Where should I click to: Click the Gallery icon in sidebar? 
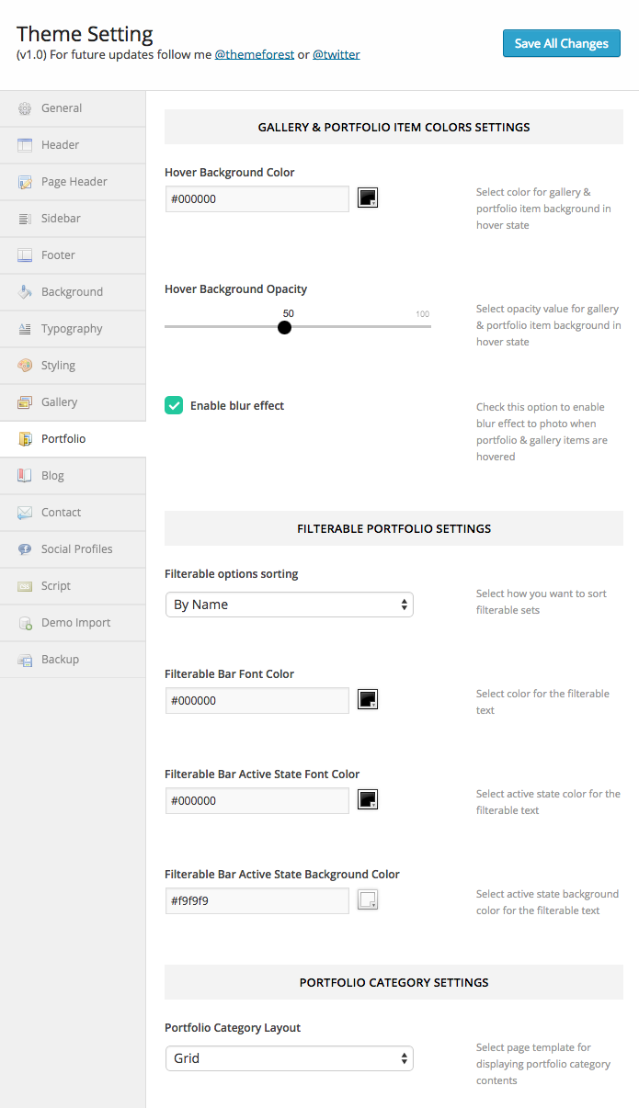point(25,402)
